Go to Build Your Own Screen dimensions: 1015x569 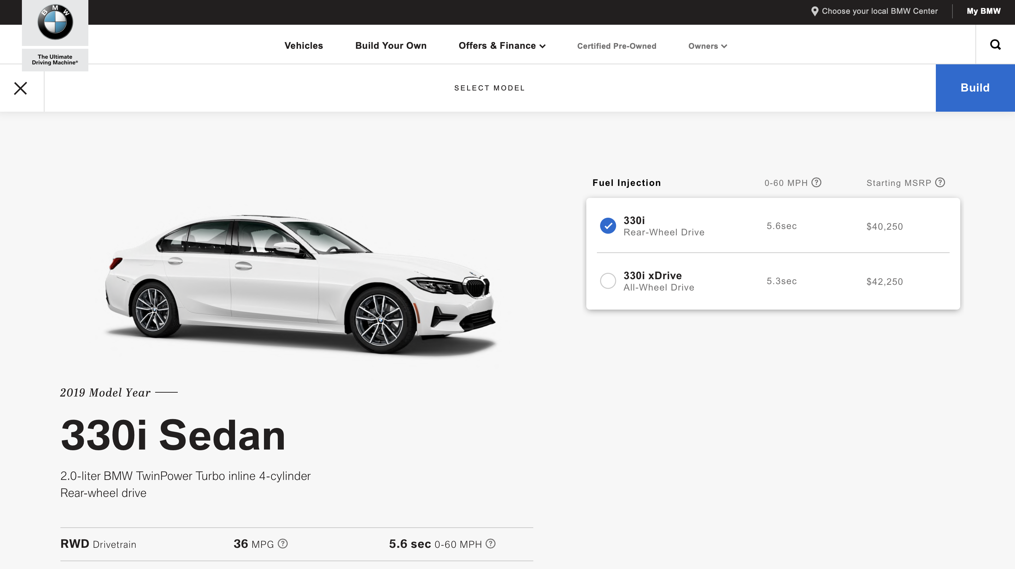391,46
